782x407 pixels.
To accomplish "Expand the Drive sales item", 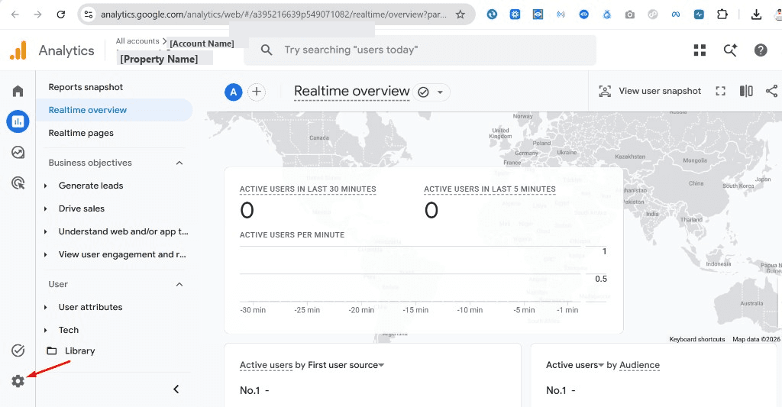I will tap(45, 209).
